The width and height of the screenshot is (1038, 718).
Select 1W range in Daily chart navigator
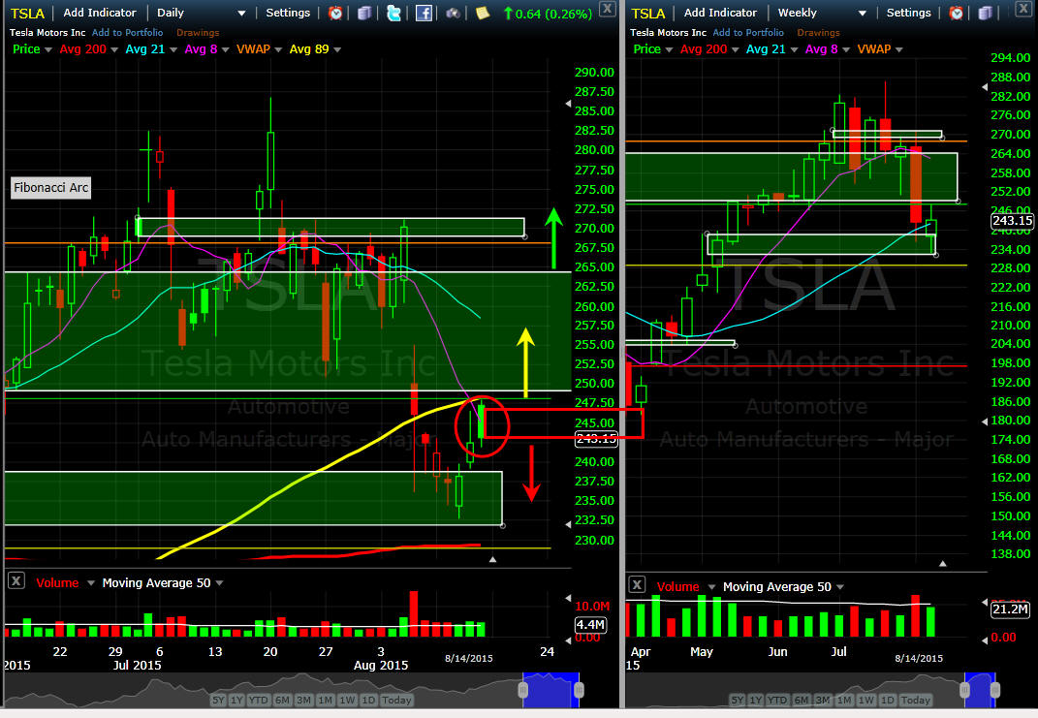click(x=347, y=701)
